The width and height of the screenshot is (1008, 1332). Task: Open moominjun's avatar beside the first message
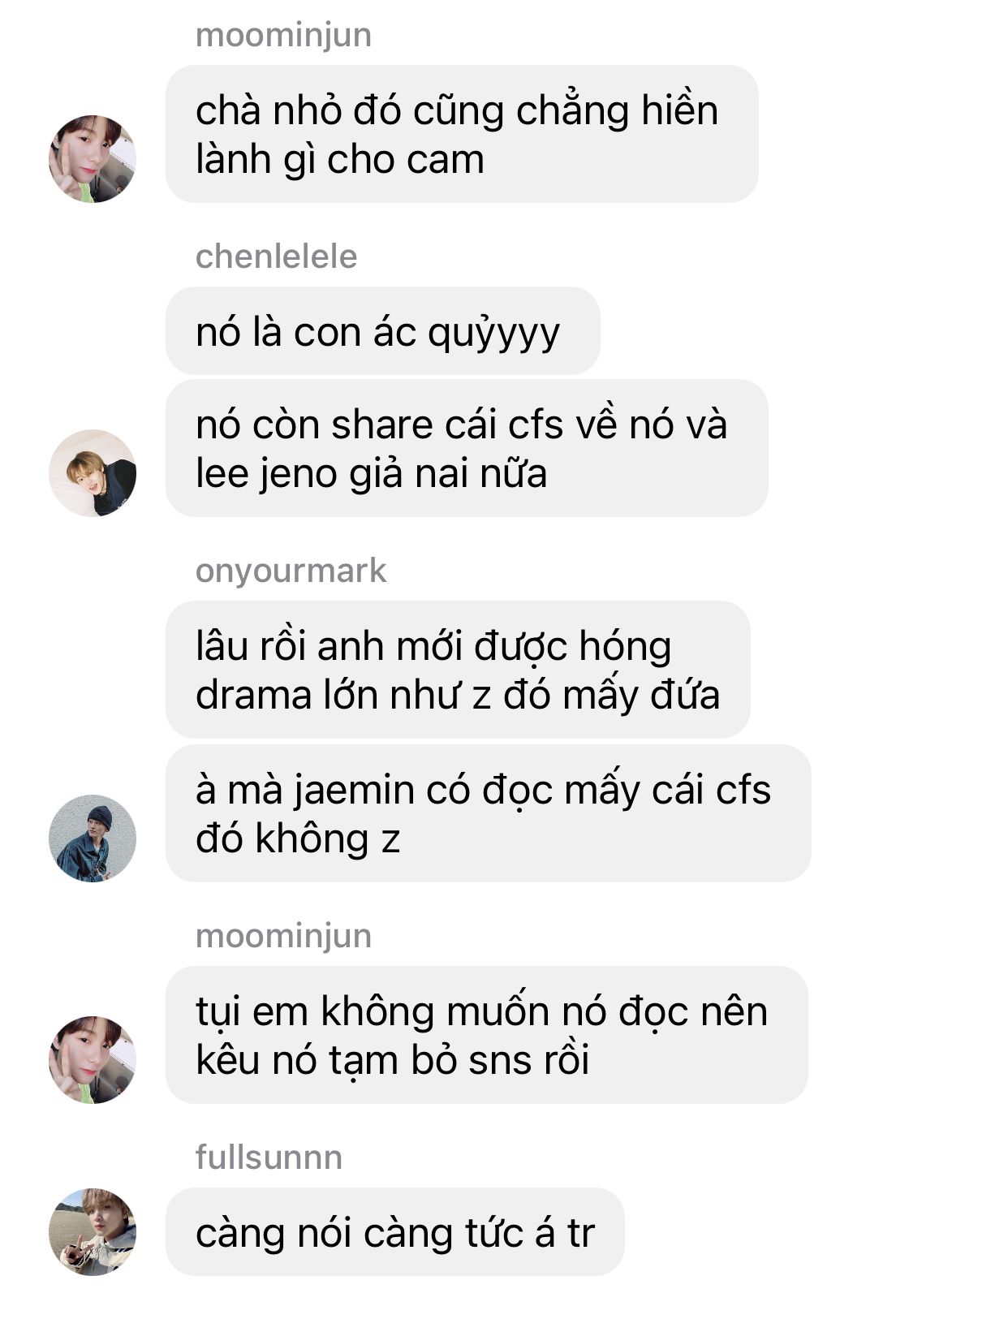pos(93,158)
